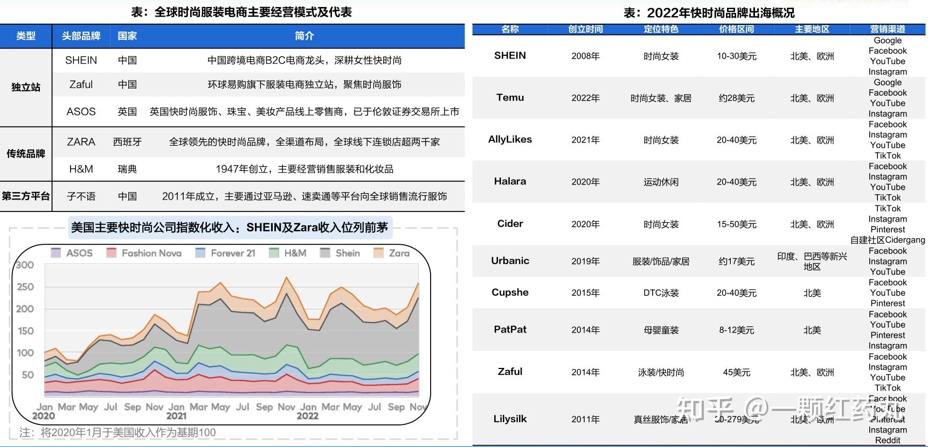
Task: Click '2008年' founding year cell
Action: (585, 56)
